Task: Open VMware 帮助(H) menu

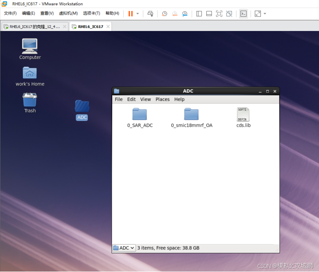Action: [112, 13]
